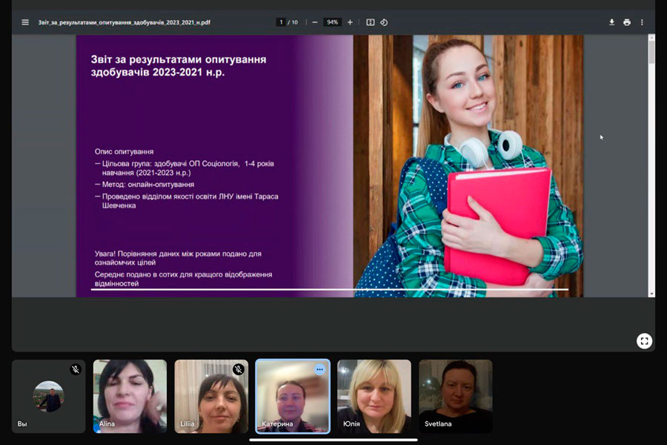The image size is (667, 445).
Task: Edit the current page number field
Action: tap(281, 22)
